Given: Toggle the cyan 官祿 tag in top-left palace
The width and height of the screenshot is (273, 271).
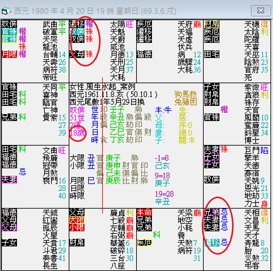Looking at the screenshot, I should tap(9, 32).
